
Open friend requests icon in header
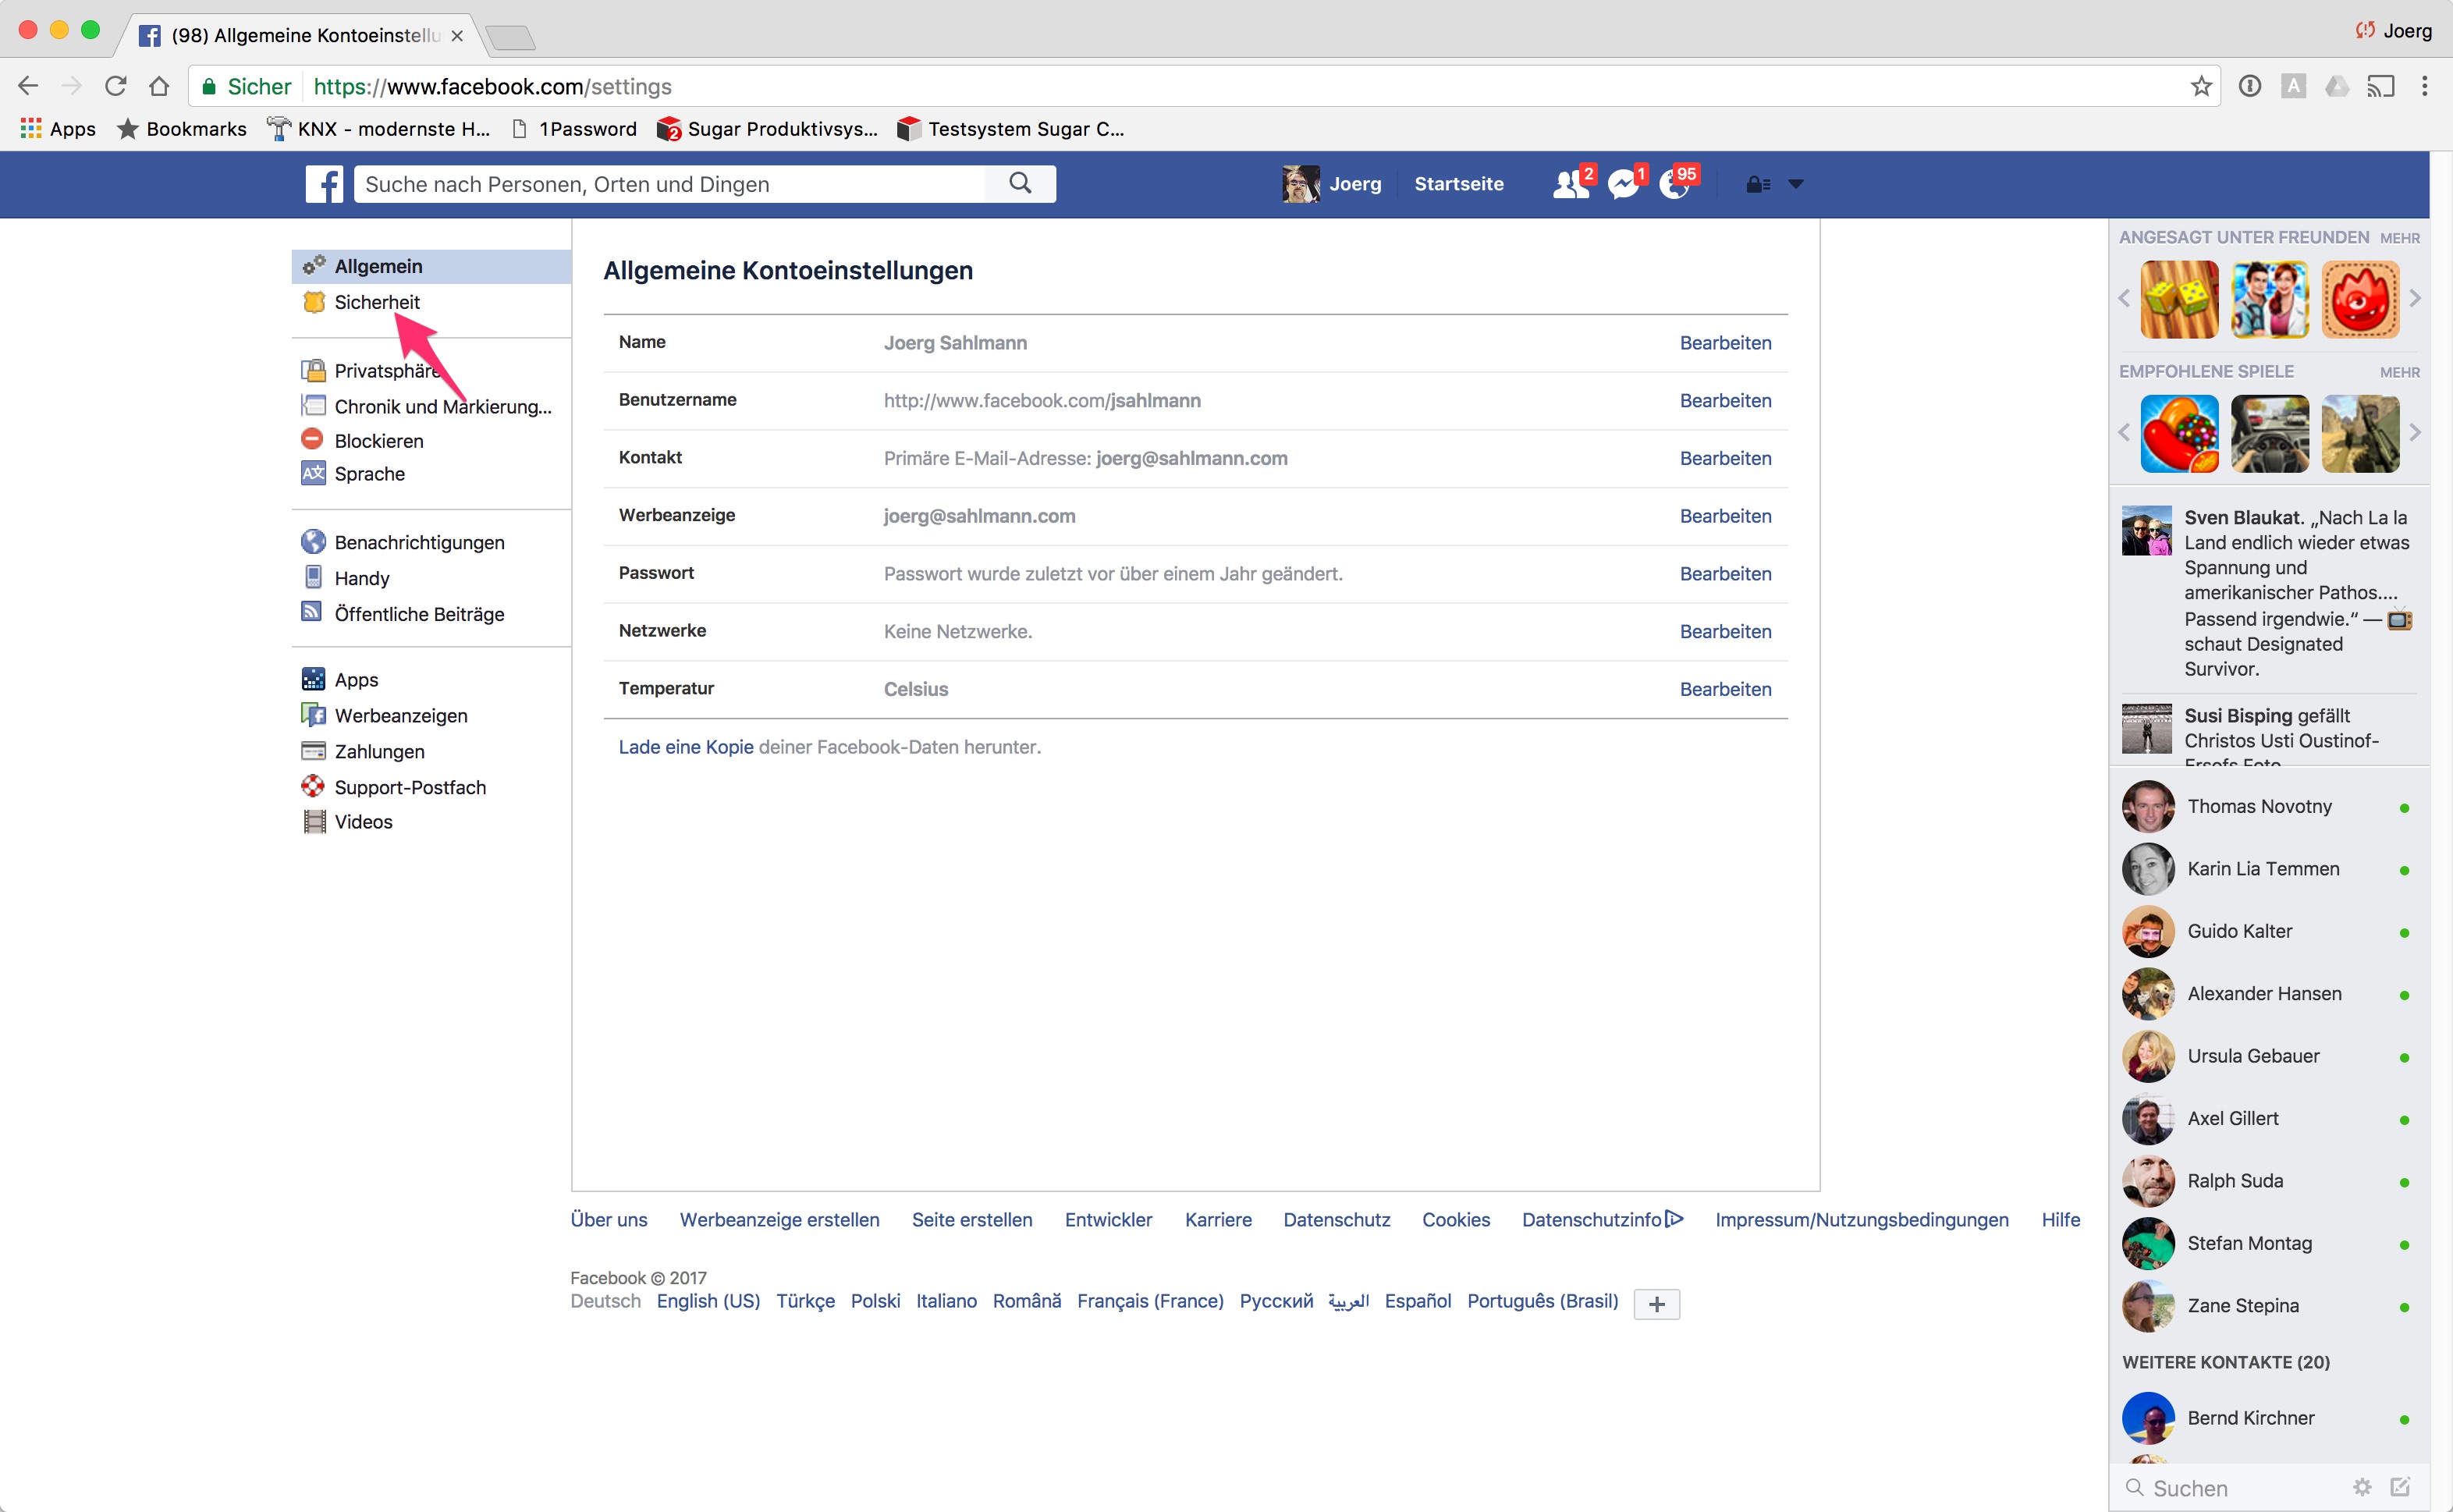1569,184
